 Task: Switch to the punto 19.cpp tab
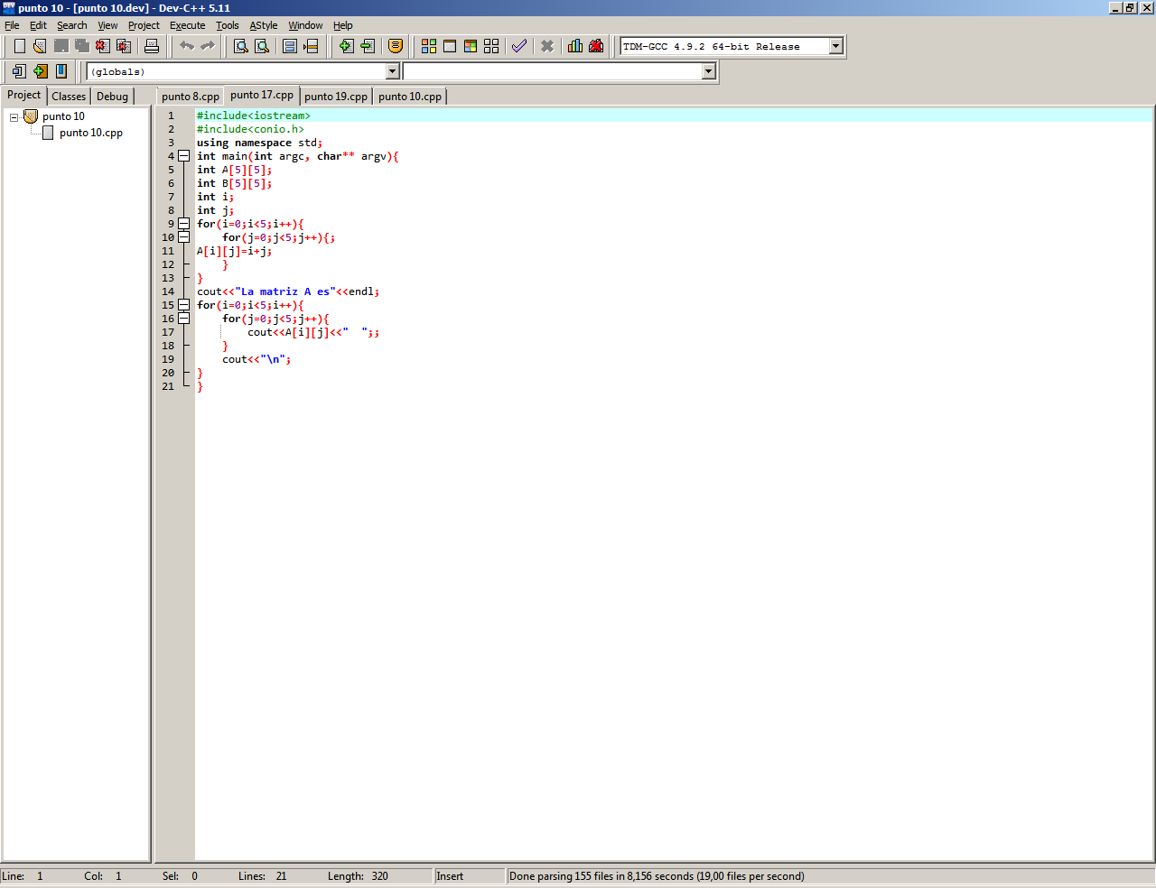[x=335, y=96]
